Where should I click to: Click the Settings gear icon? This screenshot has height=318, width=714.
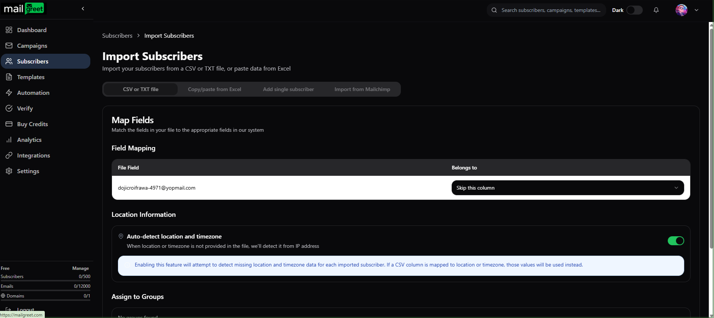[9, 171]
